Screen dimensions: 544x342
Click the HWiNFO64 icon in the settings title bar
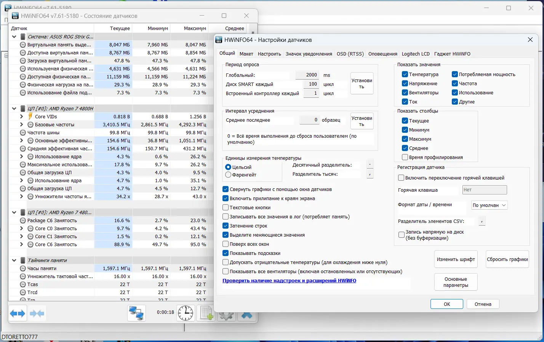pyautogui.click(x=219, y=40)
